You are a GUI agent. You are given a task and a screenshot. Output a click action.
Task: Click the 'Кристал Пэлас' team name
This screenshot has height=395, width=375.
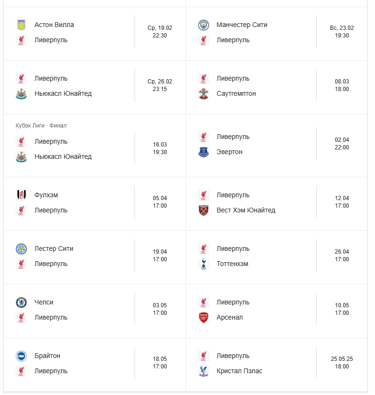[x=239, y=371]
